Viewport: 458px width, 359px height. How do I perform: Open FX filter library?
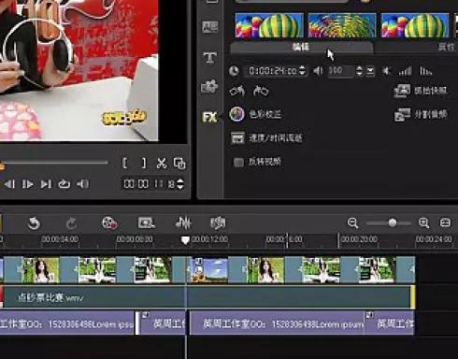[x=209, y=117]
